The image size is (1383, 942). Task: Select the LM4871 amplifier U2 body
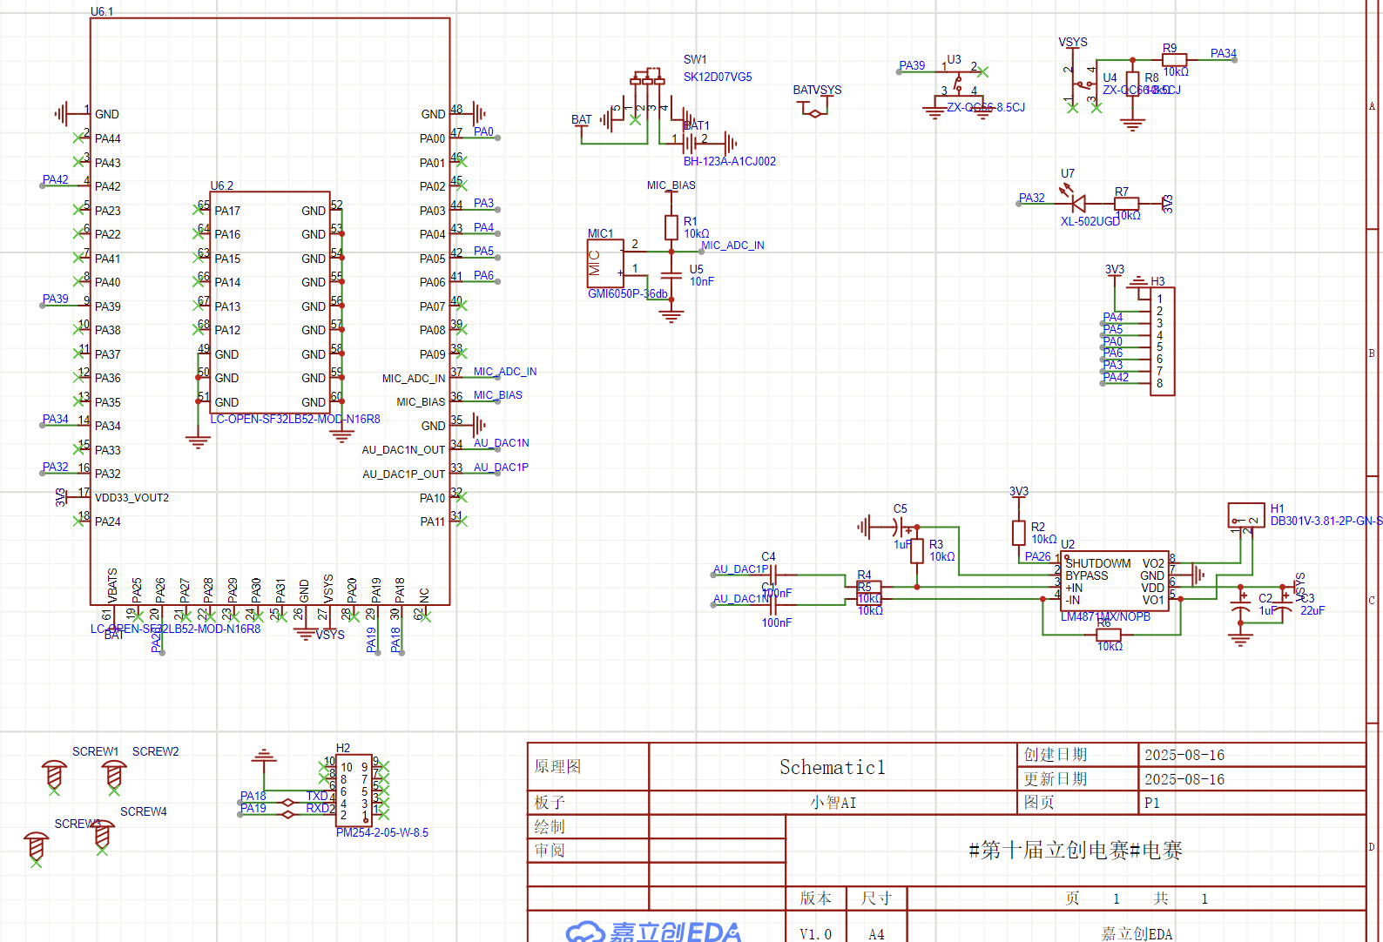pyautogui.click(x=1114, y=582)
